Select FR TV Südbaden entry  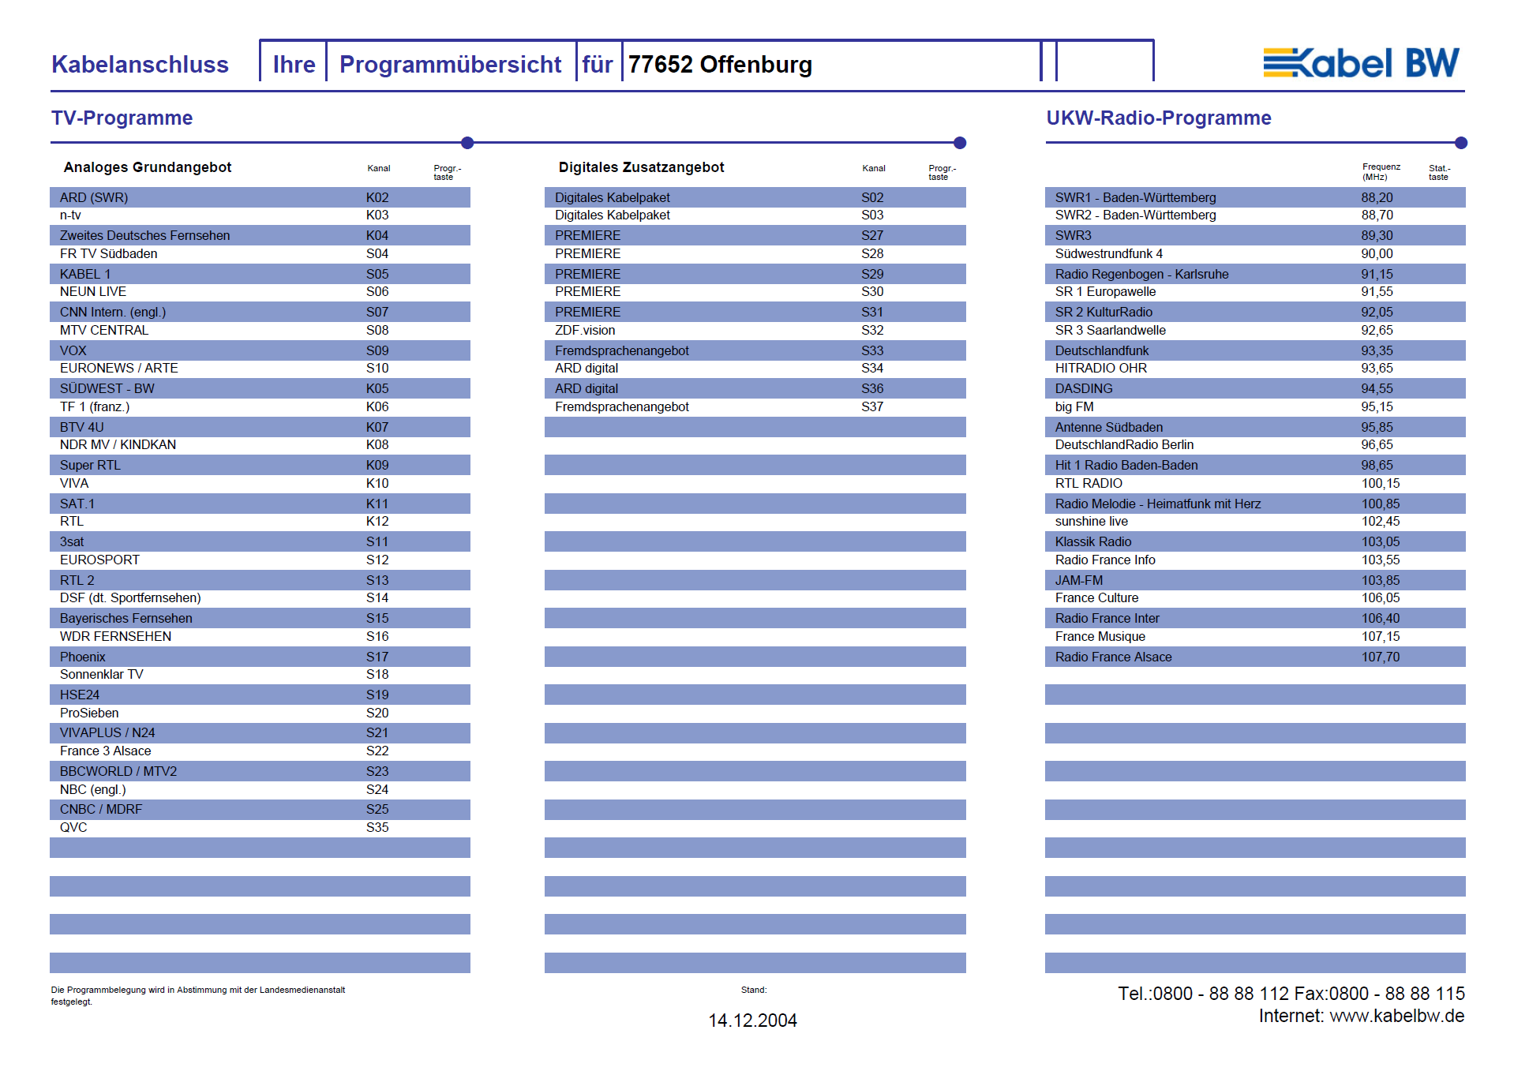(x=260, y=254)
